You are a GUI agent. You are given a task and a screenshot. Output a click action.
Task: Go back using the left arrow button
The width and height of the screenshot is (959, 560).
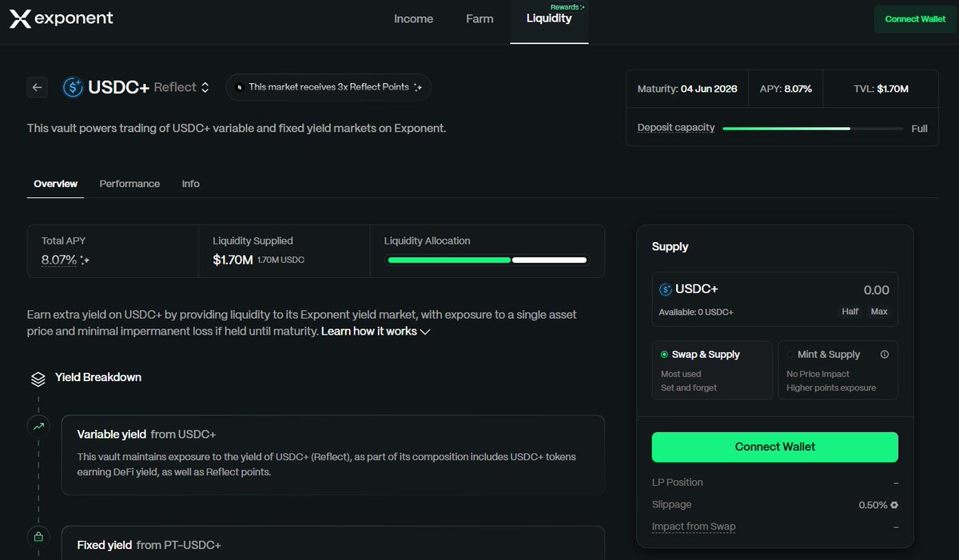click(x=38, y=87)
